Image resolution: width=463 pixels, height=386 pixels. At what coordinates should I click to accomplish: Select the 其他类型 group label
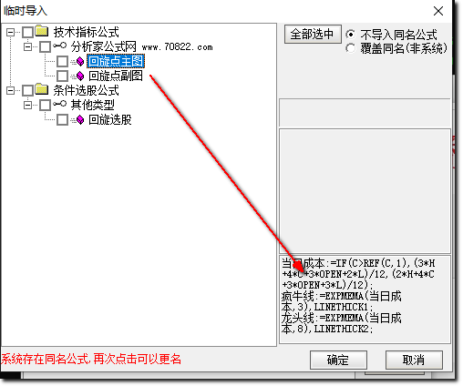[93, 105]
